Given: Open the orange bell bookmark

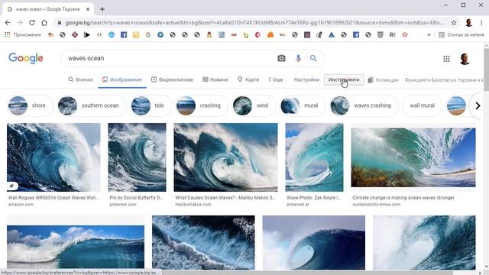Looking at the screenshot, I should 270,34.
